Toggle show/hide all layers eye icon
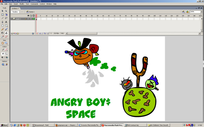Screen dimensions: 204x127 point(28,16)
